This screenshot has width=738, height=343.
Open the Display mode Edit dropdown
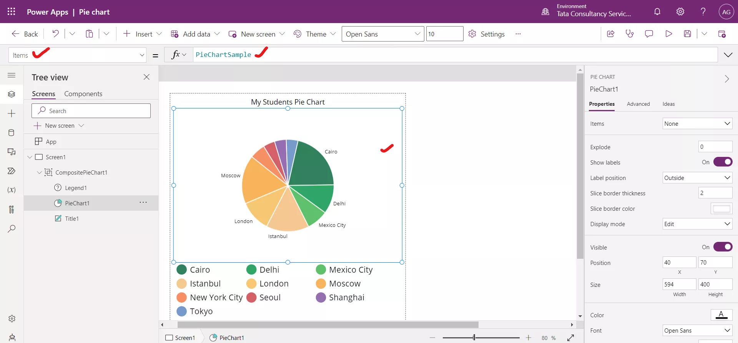697,224
